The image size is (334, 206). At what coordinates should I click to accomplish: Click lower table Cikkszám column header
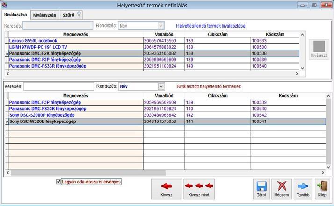tap(218, 96)
